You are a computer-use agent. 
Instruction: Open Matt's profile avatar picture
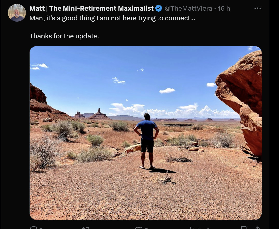[x=17, y=13]
